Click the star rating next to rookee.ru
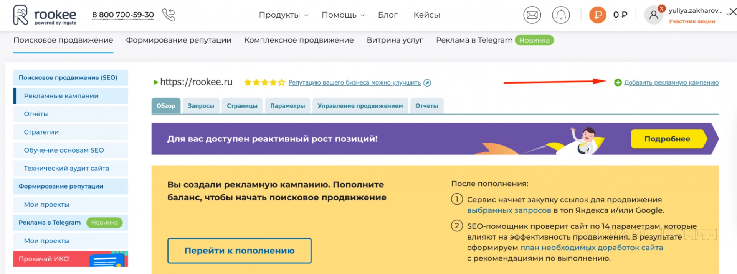This screenshot has height=274, width=737. click(264, 82)
